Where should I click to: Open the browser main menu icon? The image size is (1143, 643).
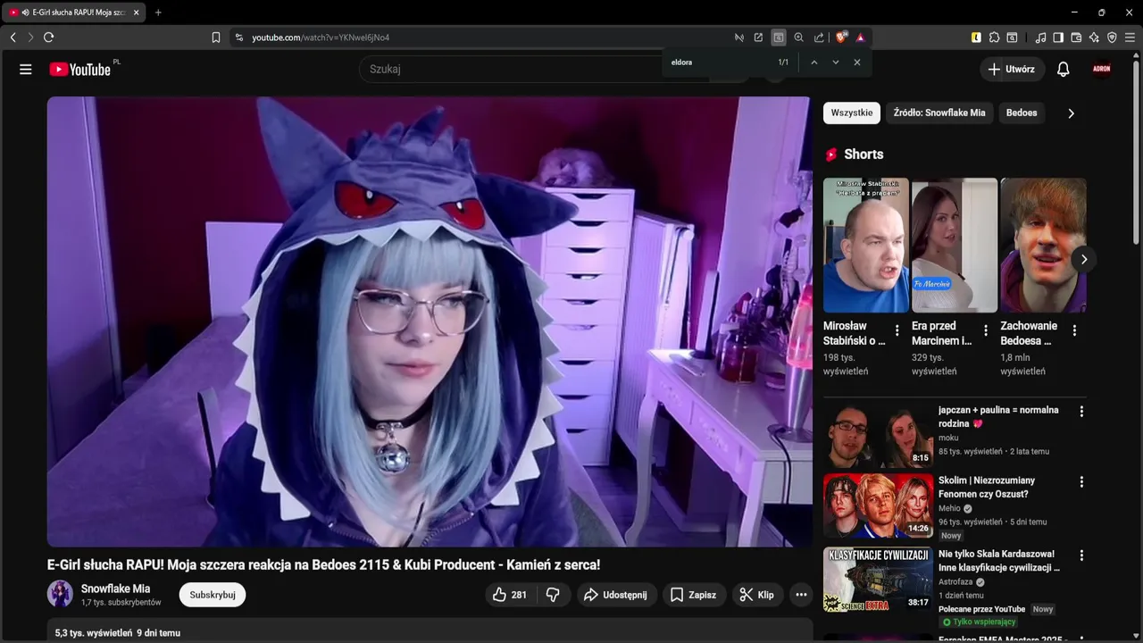point(1130,38)
